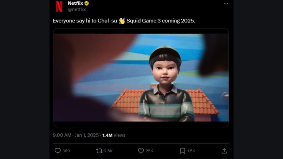Viewport: 283px width, 159px height.
Task: Open the Netflix display name link
Action: [x=75, y=3]
